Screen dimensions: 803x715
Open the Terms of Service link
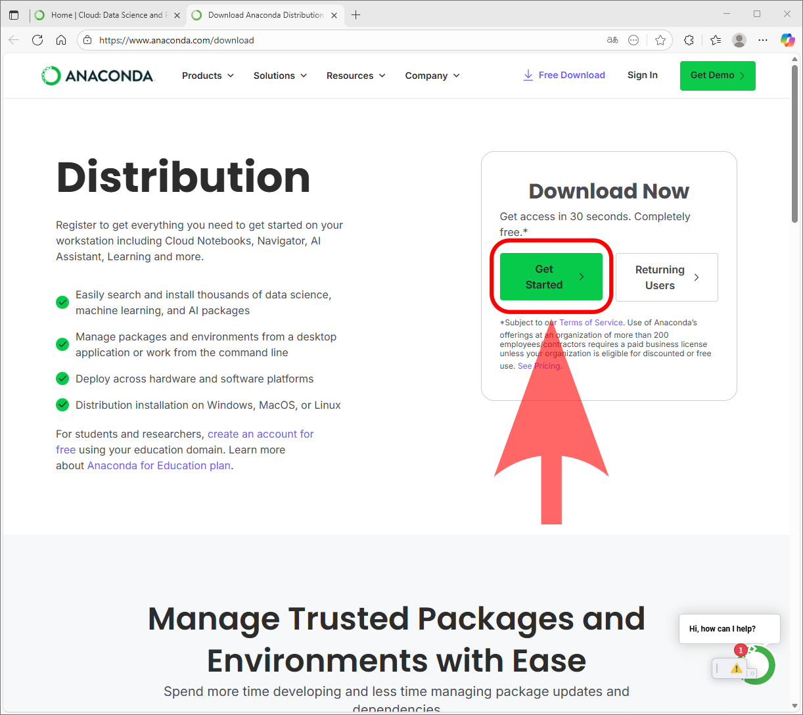pos(591,323)
